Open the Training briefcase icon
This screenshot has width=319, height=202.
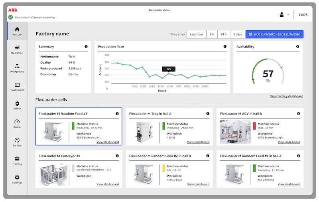(17, 158)
